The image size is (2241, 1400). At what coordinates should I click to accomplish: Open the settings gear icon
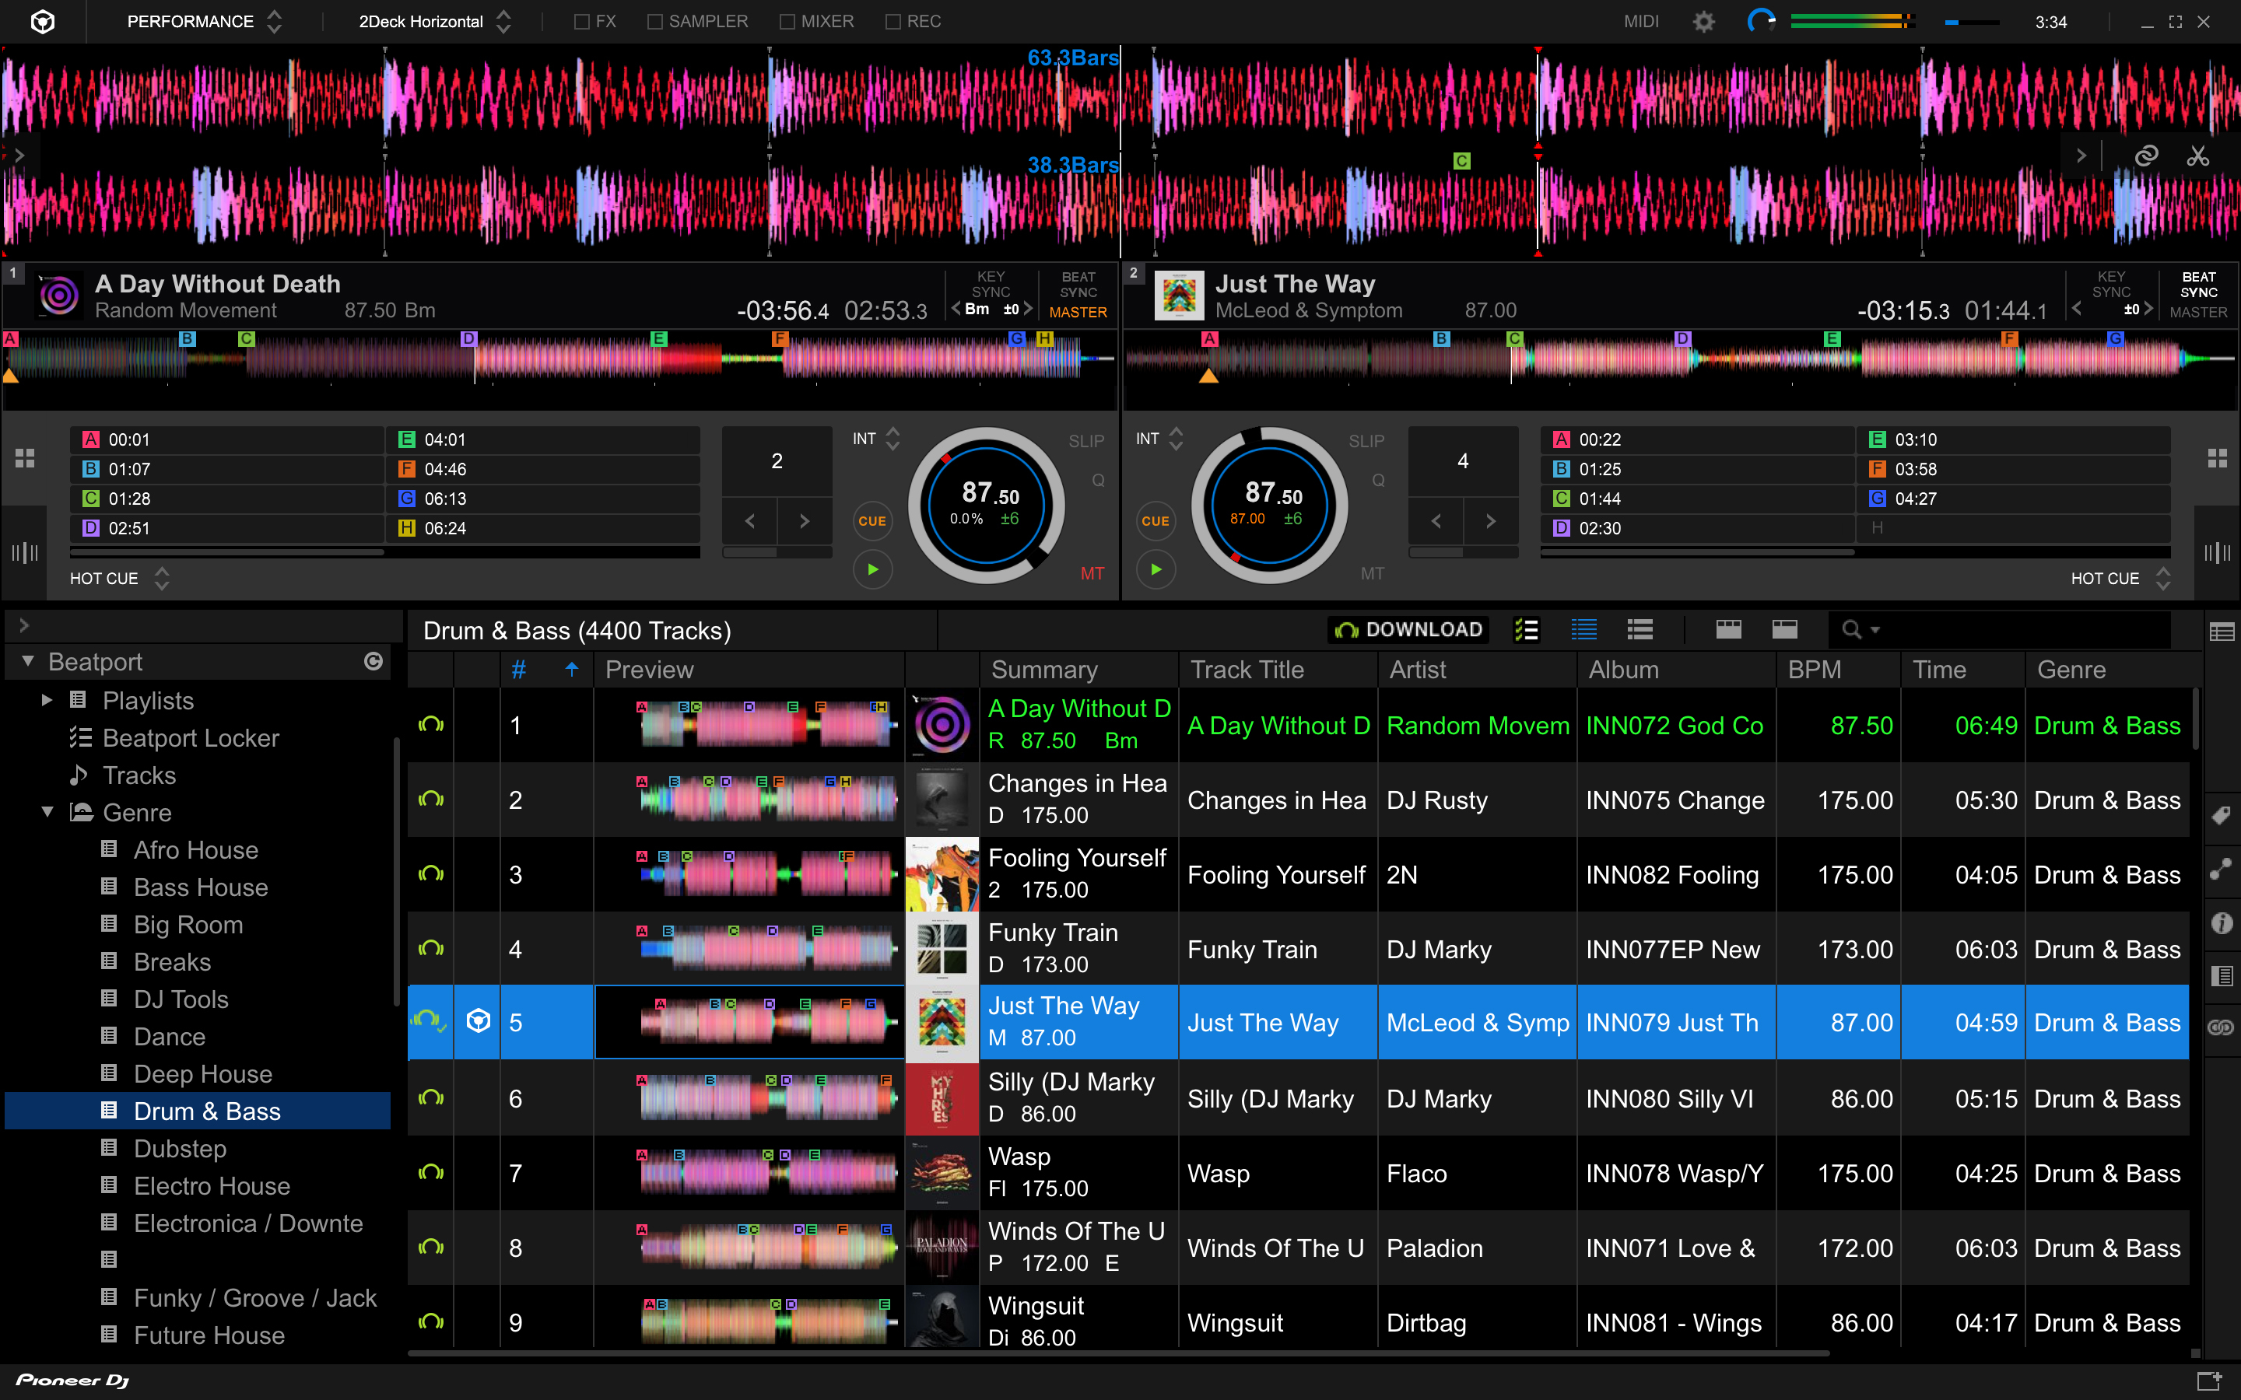[x=1703, y=21]
